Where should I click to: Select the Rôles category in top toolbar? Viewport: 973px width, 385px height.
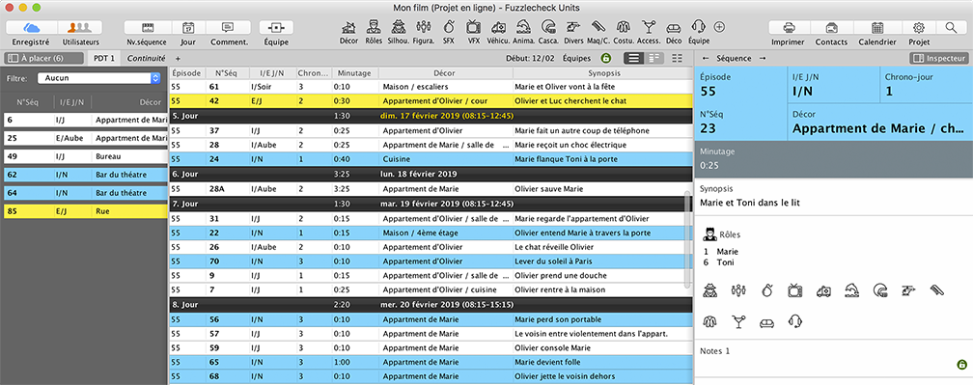pos(374,27)
